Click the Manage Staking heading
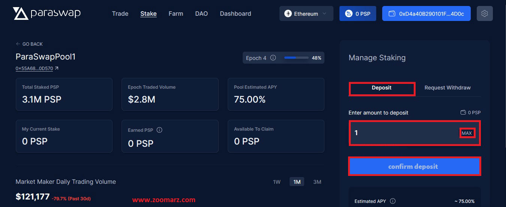 pyautogui.click(x=377, y=58)
